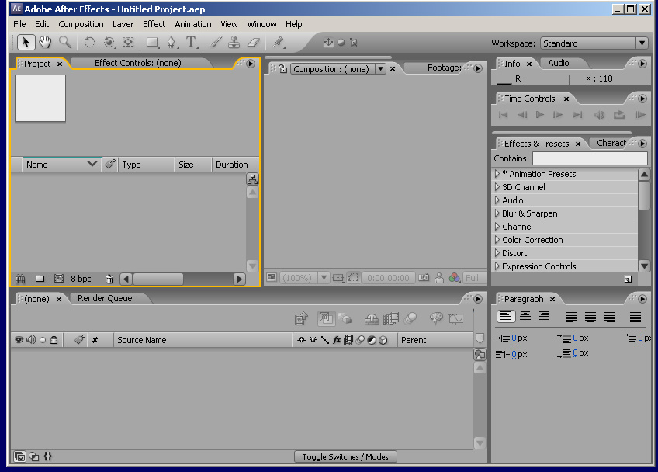Sort project items by Name column
The width and height of the screenshot is (658, 472).
point(61,165)
